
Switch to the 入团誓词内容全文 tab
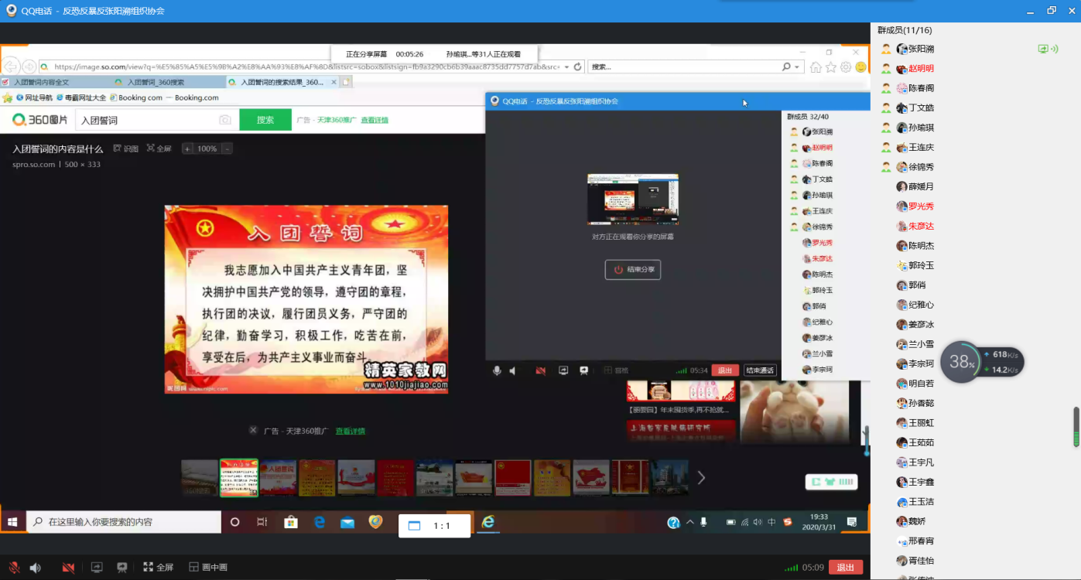(x=41, y=82)
